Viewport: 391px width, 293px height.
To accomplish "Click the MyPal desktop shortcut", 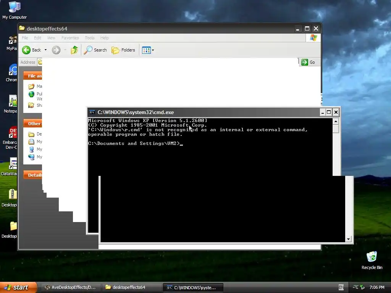I will coord(12,43).
